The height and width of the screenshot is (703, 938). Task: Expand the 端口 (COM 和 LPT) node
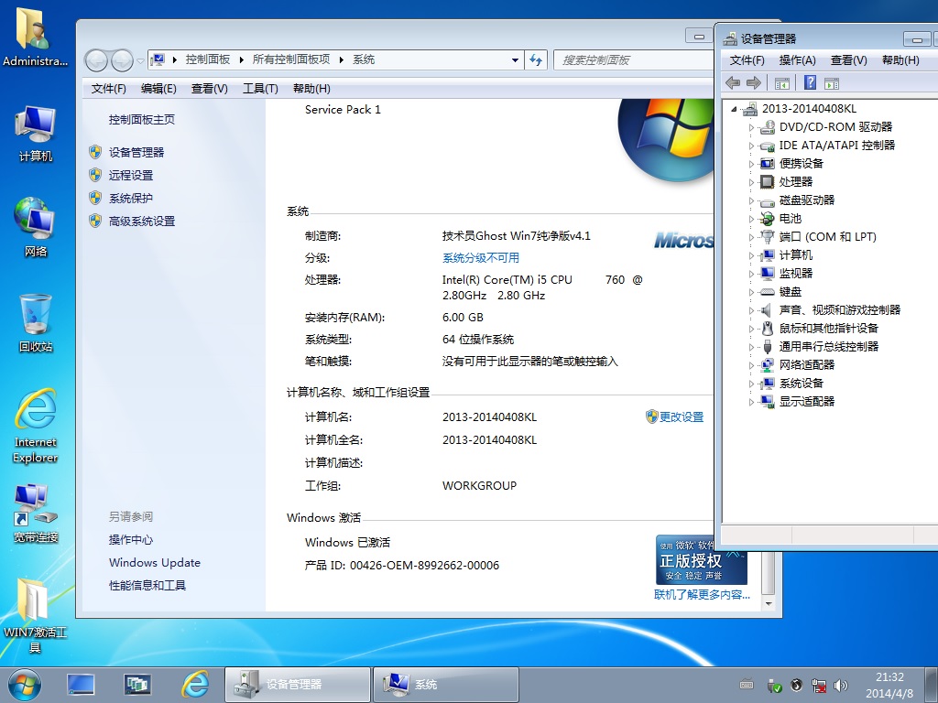click(x=751, y=237)
